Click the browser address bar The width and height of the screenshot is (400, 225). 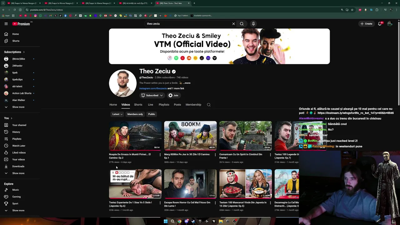click(181, 10)
